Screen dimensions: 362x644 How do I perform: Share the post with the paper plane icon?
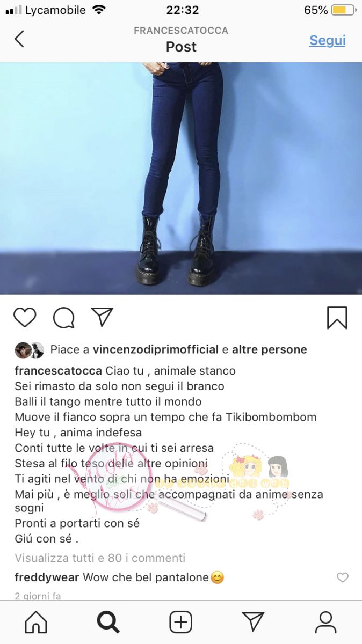pos(102,317)
